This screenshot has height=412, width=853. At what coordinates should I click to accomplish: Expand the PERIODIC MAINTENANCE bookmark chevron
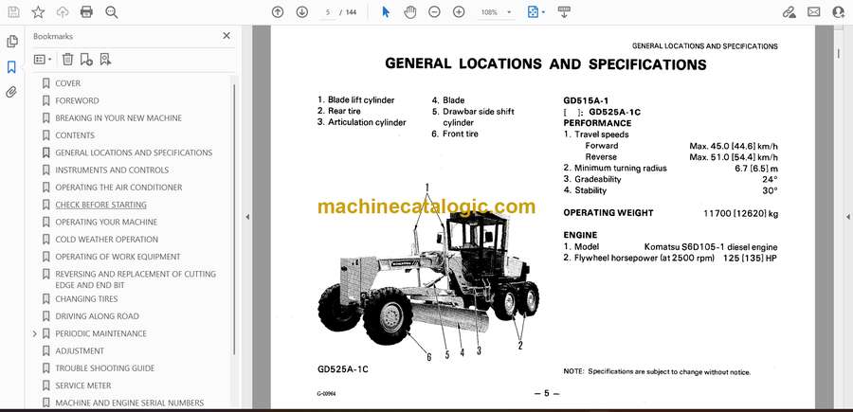coord(35,333)
